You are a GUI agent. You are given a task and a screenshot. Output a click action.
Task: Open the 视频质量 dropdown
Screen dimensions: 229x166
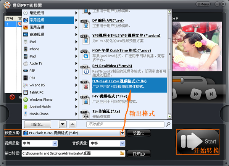click(55, 143)
